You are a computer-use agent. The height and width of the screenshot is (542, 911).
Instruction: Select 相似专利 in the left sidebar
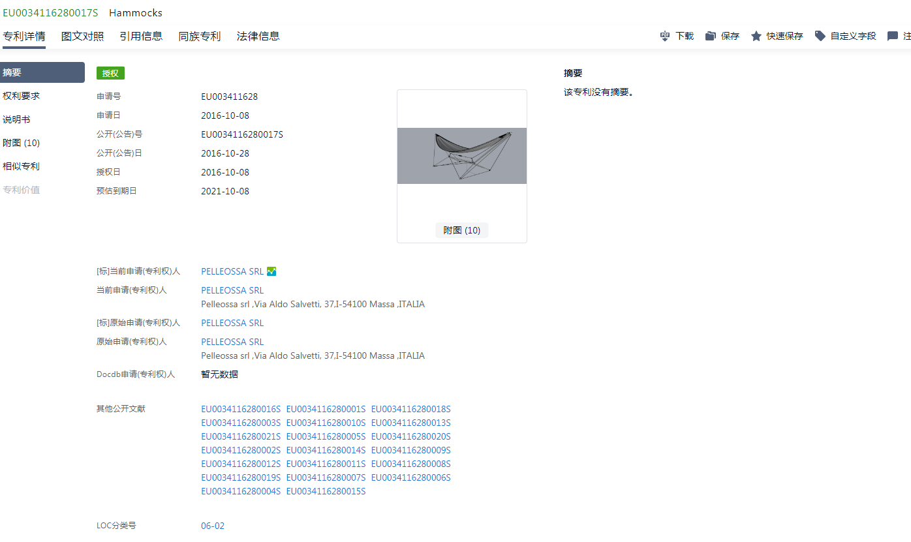coord(21,166)
